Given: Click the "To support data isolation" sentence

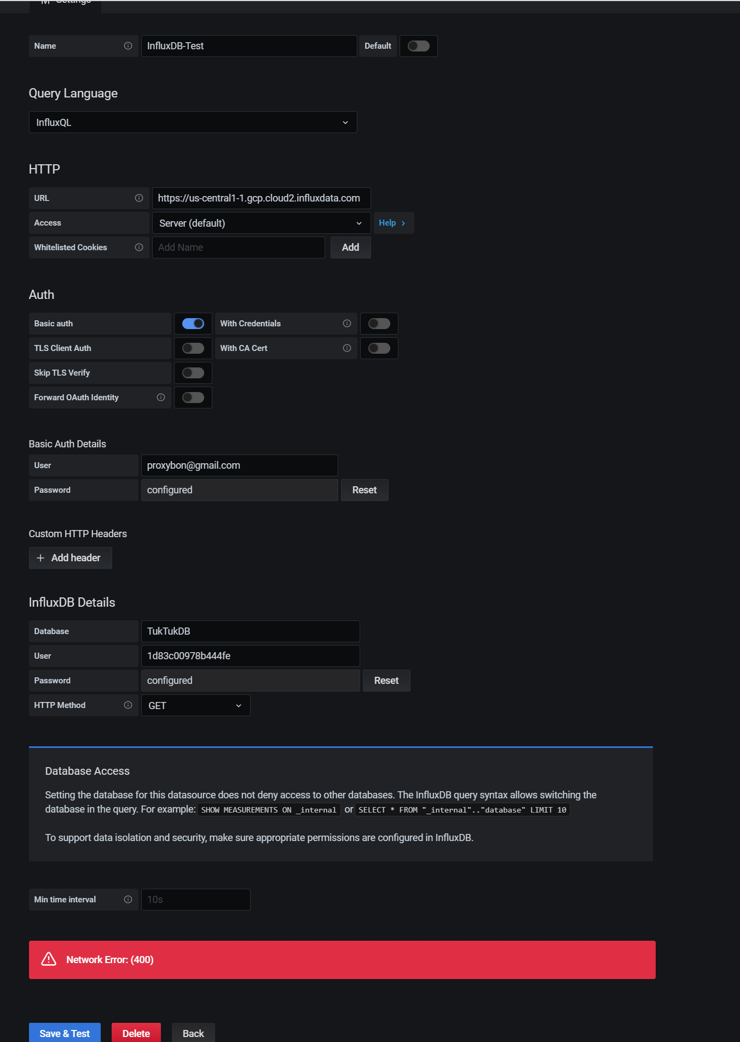Looking at the screenshot, I should click(259, 838).
